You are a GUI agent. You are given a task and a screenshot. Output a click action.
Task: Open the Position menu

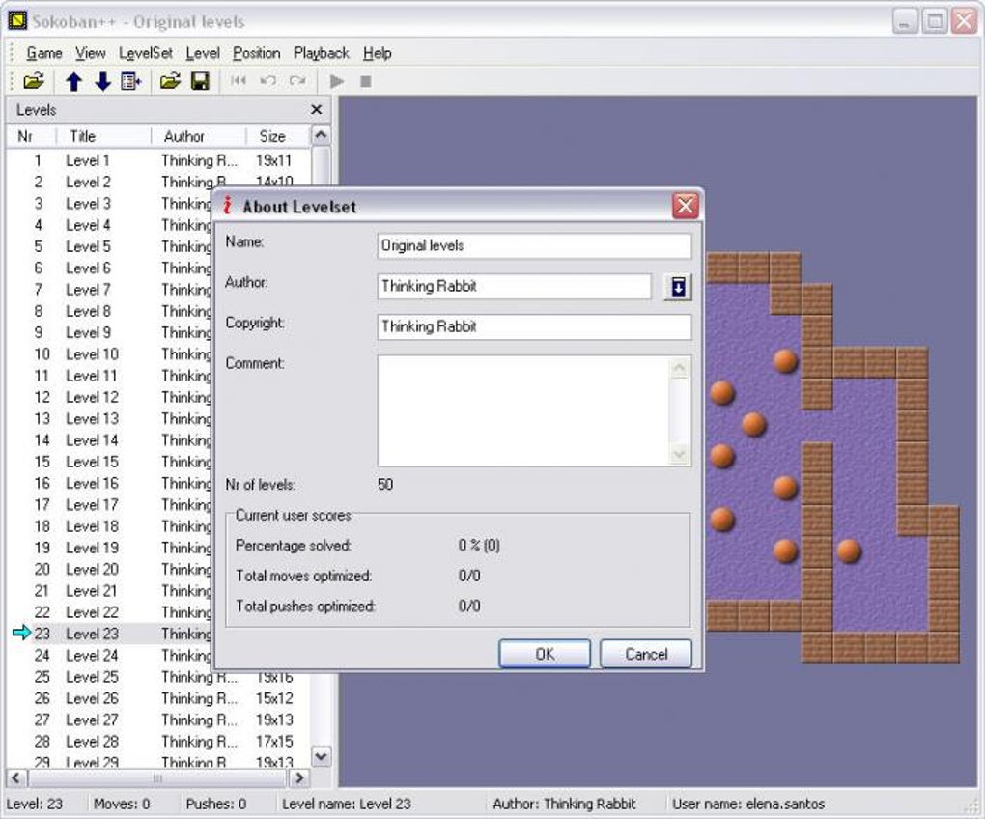pos(256,53)
